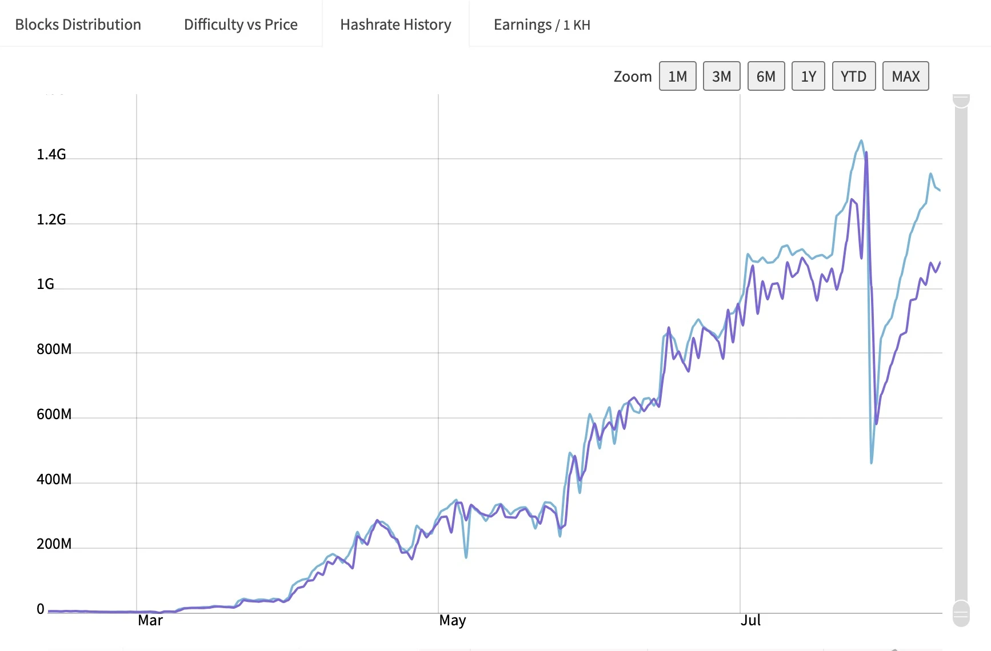Click the Jul label on the x-axis

click(750, 620)
